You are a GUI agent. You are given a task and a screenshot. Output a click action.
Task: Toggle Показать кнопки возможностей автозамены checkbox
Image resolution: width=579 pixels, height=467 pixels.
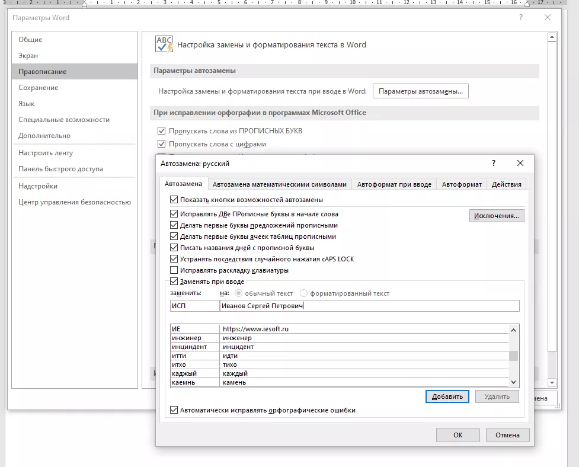coord(174,200)
